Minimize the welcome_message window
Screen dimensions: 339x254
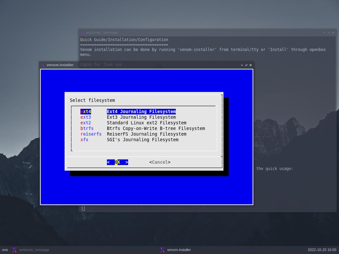pos(324,33)
